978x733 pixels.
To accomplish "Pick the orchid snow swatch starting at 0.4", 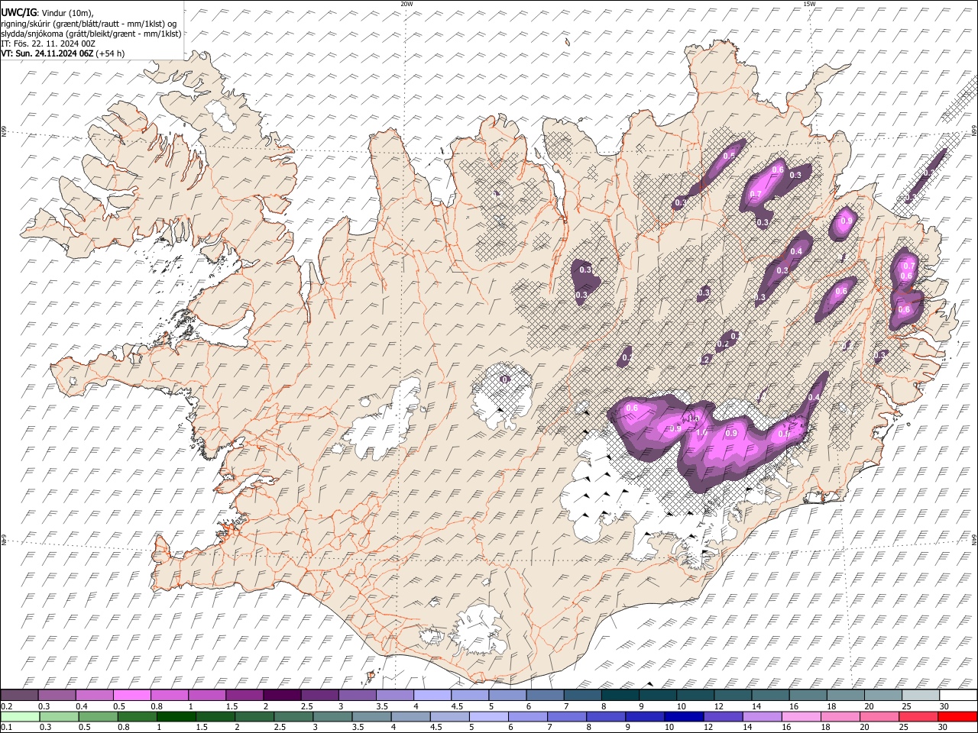I will click(x=94, y=695).
